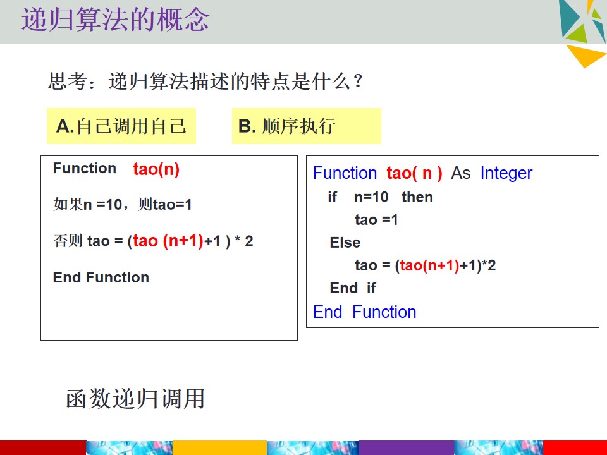The height and width of the screenshot is (455, 607).
Task: Select answer option B 顺序执行
Action: 306,126
